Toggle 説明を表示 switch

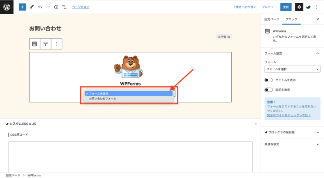269,90
